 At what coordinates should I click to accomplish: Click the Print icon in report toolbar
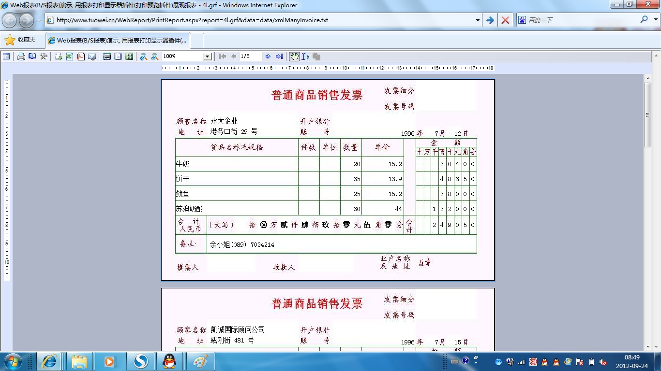(x=21, y=57)
